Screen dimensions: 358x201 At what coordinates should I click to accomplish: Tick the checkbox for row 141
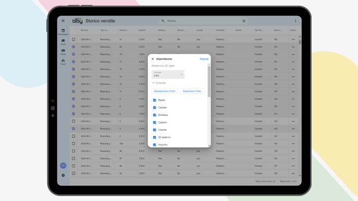pos(73,136)
